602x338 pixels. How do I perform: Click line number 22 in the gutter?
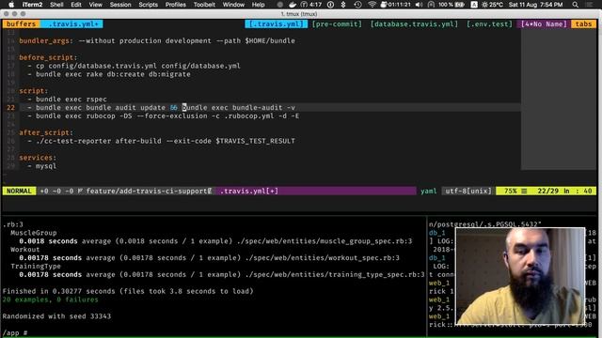pyautogui.click(x=10, y=108)
